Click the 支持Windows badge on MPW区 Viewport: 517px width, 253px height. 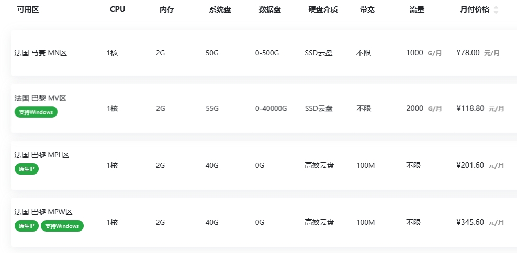62,226
